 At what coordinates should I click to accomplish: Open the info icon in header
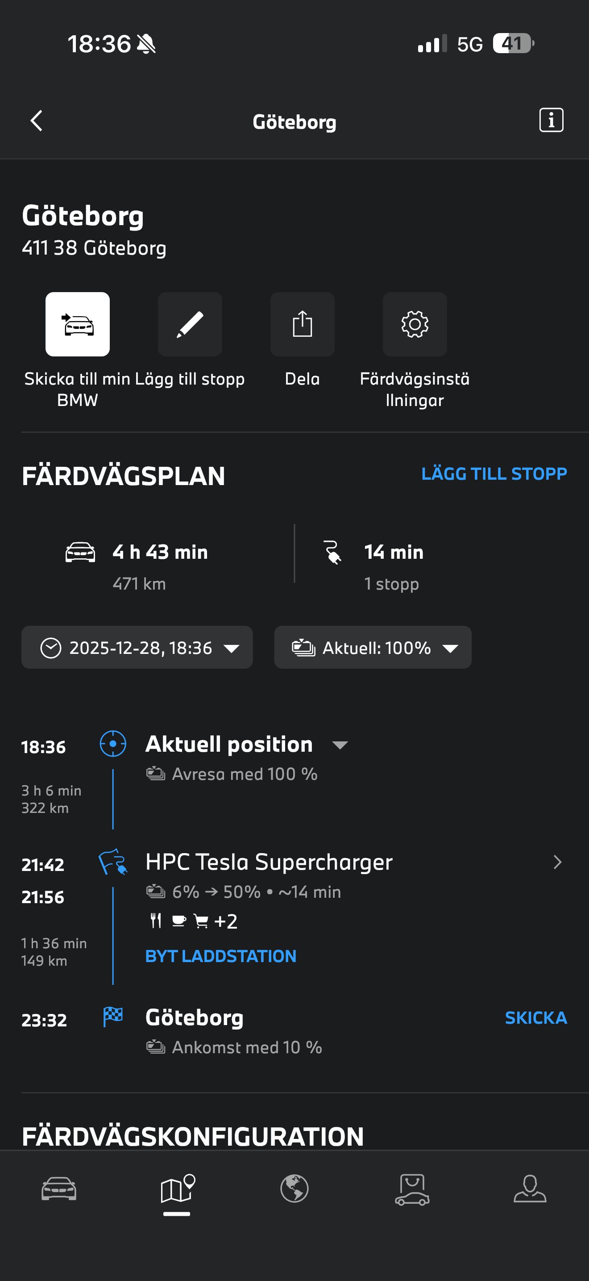[551, 120]
